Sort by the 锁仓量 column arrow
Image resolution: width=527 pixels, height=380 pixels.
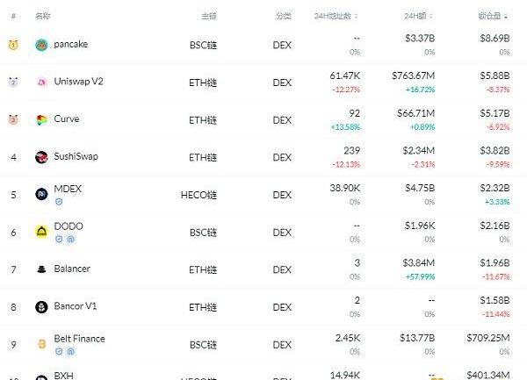click(506, 17)
